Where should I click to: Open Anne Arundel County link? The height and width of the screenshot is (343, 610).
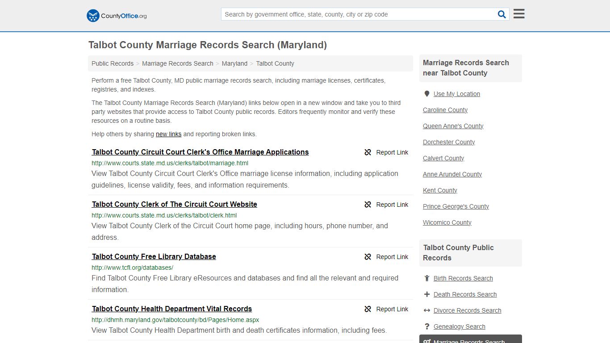coord(452,174)
